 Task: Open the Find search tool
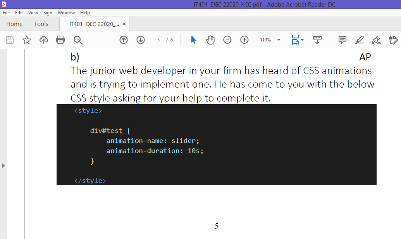pyautogui.click(x=78, y=40)
